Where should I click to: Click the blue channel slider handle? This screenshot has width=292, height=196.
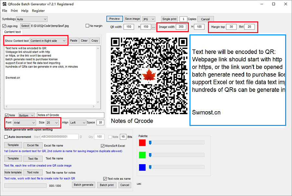click(x=150, y=167)
